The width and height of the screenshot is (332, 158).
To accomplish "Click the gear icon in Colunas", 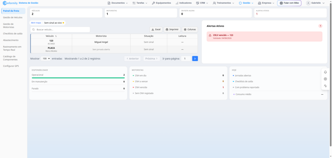I will point(185,30).
